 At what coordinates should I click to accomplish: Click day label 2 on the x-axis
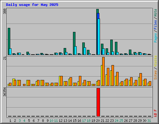[x=15, y=121]
